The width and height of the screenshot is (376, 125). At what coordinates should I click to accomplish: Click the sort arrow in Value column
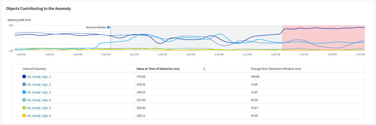(x=204, y=69)
